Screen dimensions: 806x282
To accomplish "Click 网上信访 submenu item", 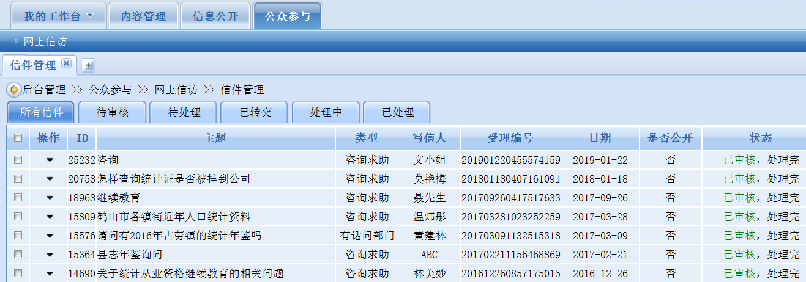I will (45, 42).
